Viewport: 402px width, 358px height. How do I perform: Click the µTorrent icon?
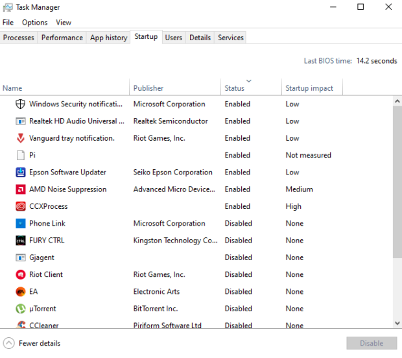[x=20, y=309]
